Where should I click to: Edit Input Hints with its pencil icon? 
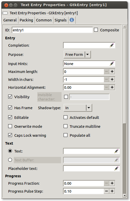point(112,64)
